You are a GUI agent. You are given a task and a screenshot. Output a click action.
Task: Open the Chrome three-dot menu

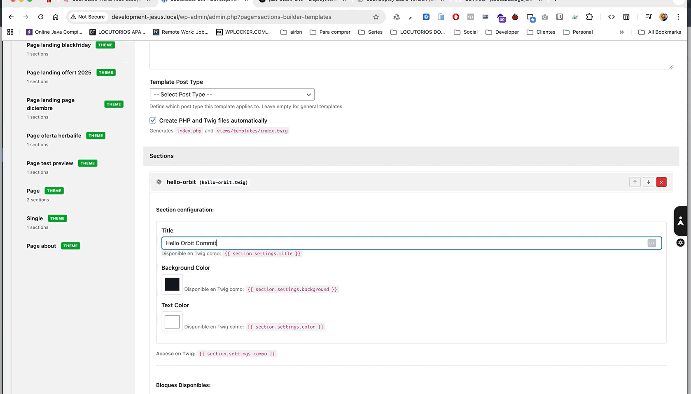click(x=678, y=17)
